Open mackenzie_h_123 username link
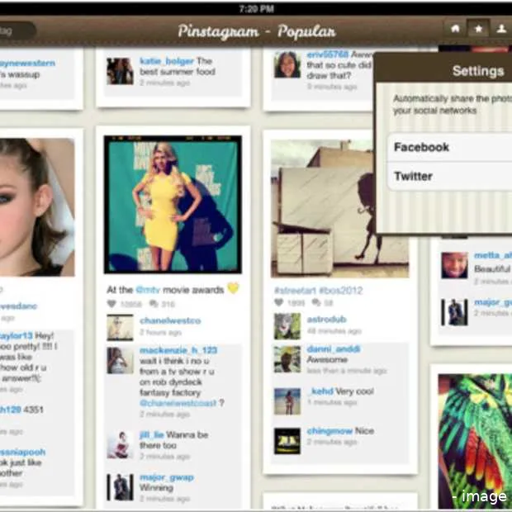The height and width of the screenshot is (512, 512). 178,350
